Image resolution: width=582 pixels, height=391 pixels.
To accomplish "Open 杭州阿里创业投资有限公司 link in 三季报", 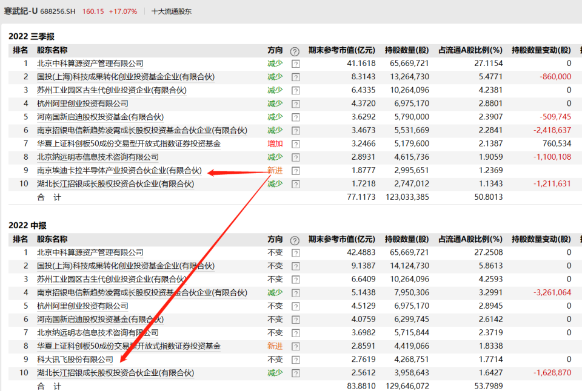I will pos(82,103).
